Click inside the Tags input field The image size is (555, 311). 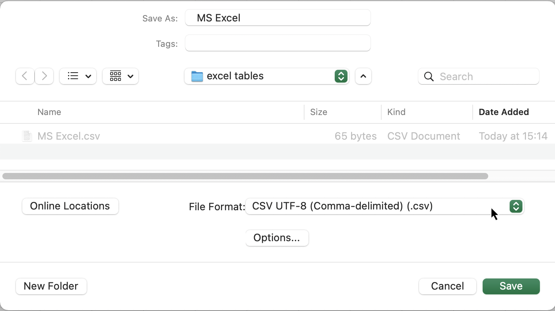[x=277, y=43]
